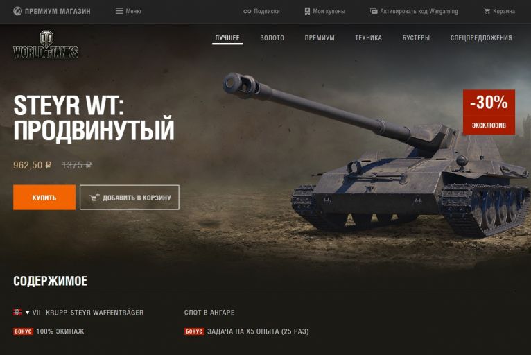Click the Мои купоны coupon icon
531x355 pixels.
point(307,11)
